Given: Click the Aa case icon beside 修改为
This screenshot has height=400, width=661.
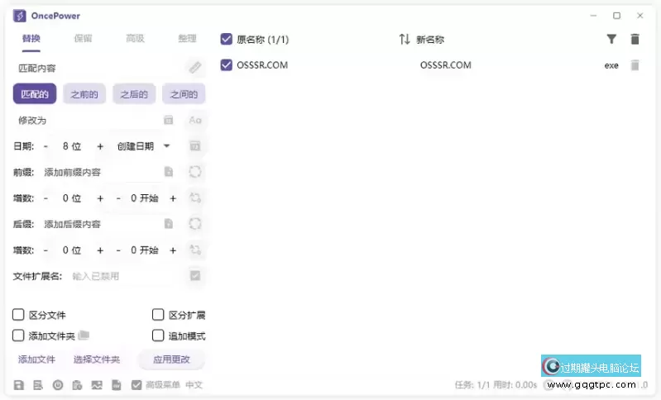Looking at the screenshot, I should pyautogui.click(x=195, y=120).
